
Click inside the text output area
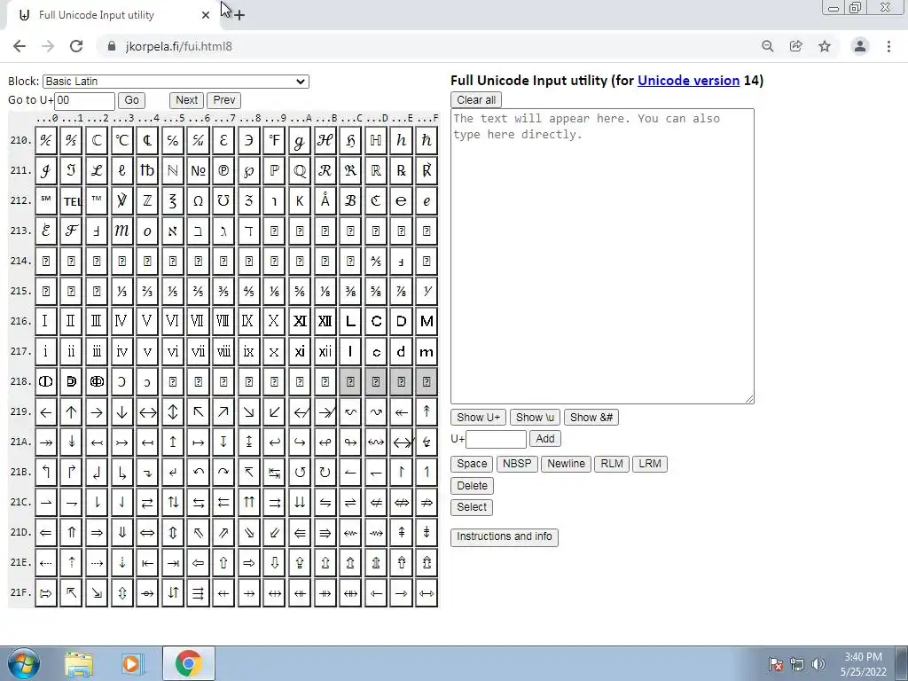[x=602, y=256]
